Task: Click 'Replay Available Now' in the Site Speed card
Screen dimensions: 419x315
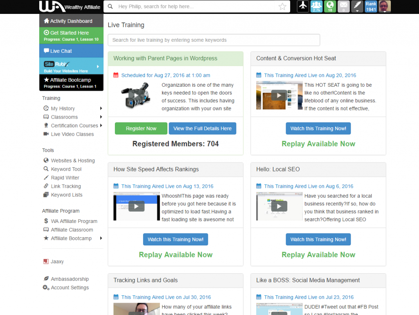Action: (x=176, y=254)
